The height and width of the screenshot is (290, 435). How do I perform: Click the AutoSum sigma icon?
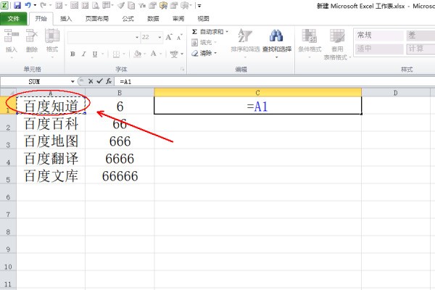[x=195, y=32]
